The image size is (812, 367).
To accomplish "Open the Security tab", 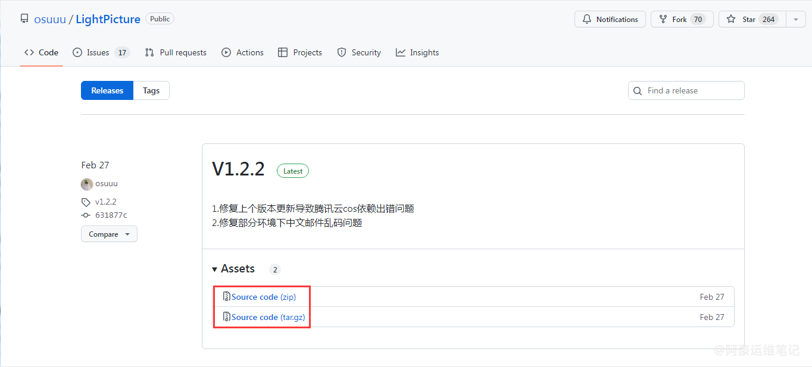I will pos(359,52).
